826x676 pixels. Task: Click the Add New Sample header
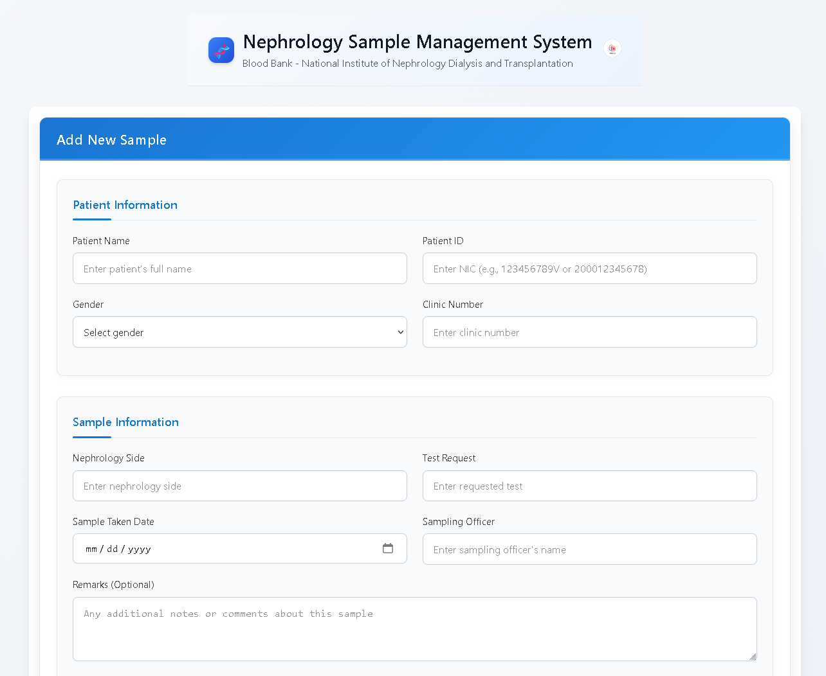click(111, 140)
